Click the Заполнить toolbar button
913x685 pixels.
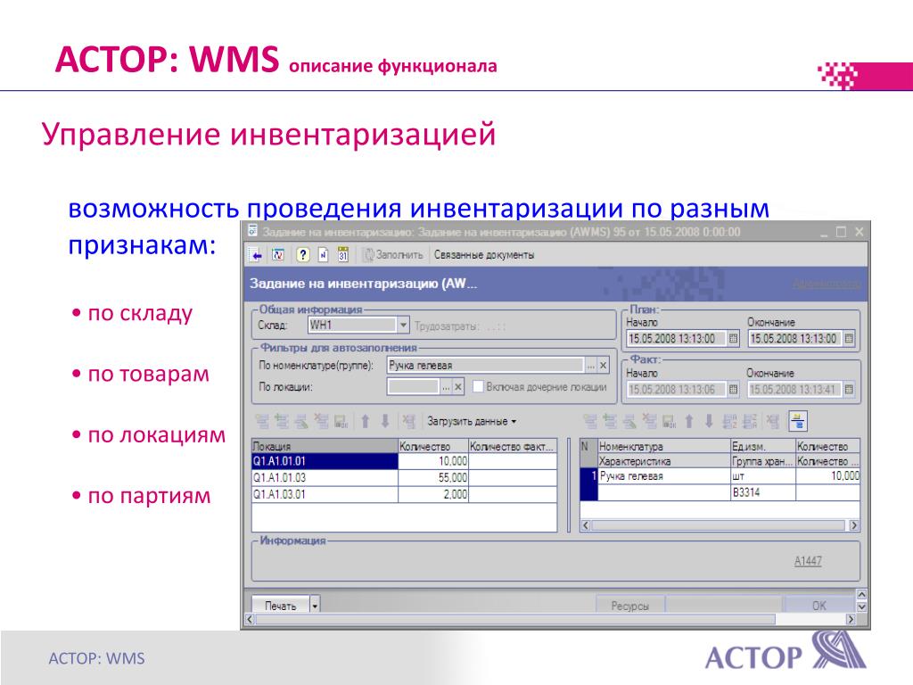393,255
